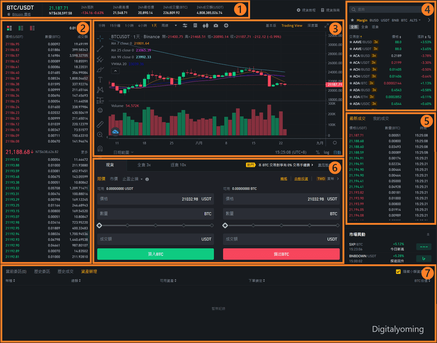Click the buy 價格 input field
437x343 pixels.
coord(156,199)
